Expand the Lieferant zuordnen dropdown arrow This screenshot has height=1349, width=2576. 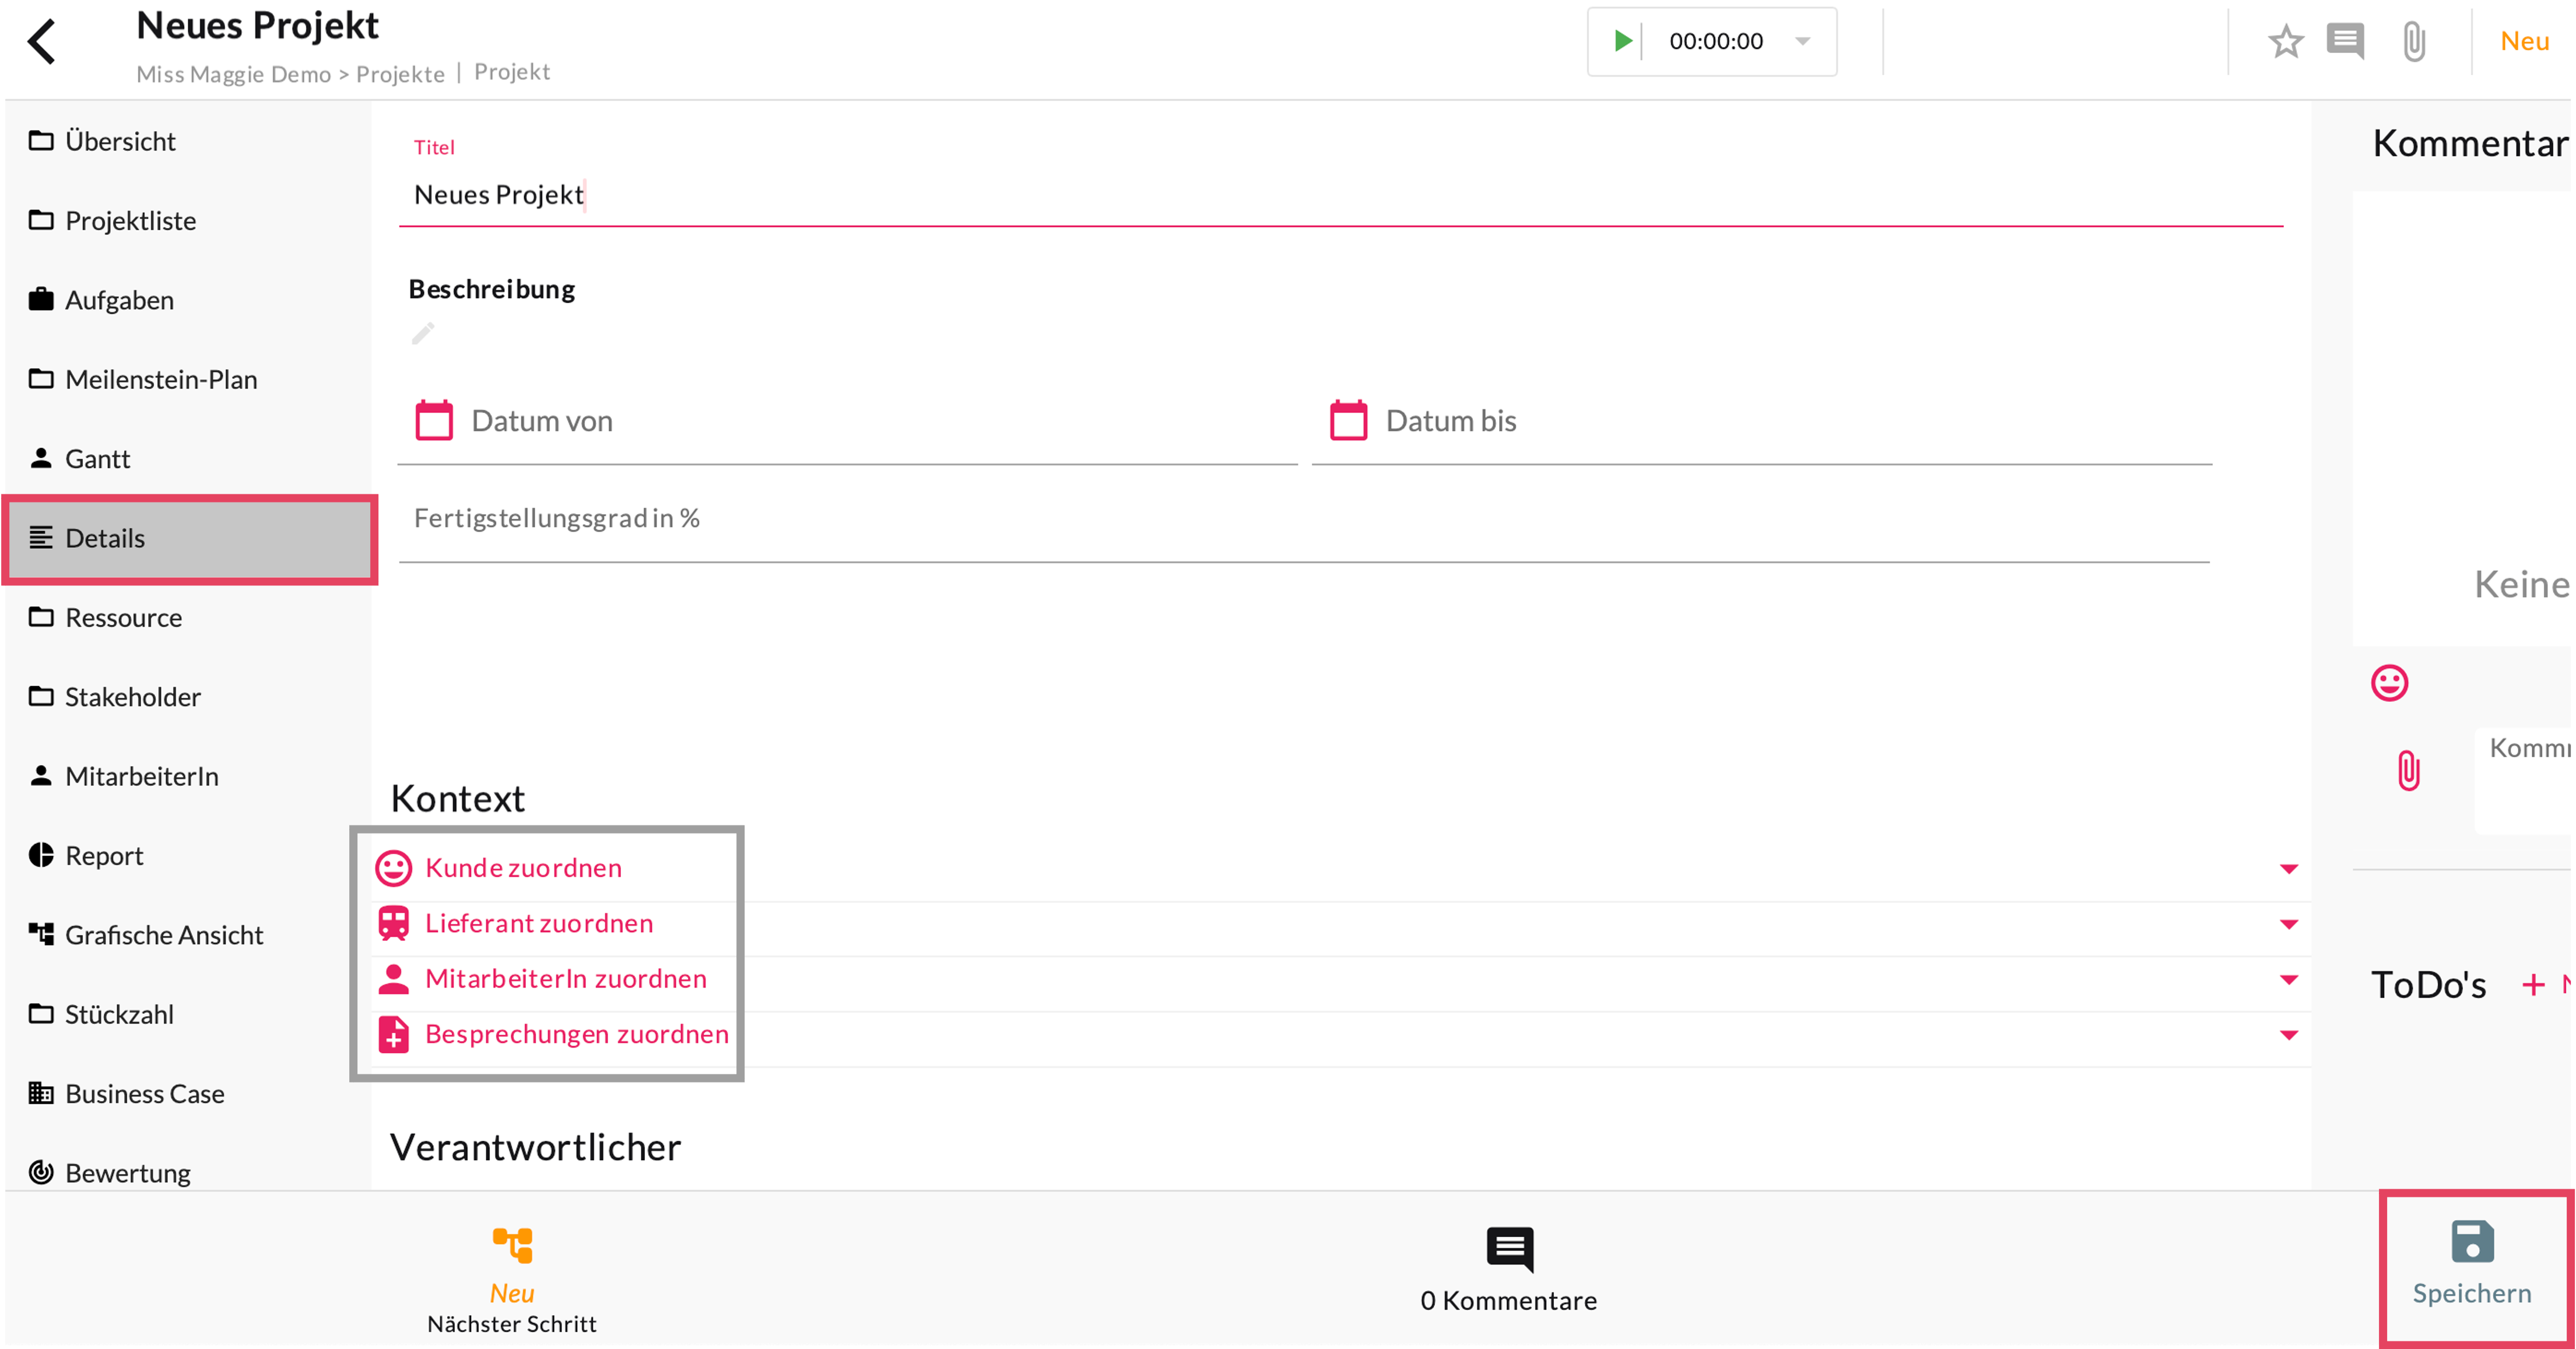(2288, 924)
